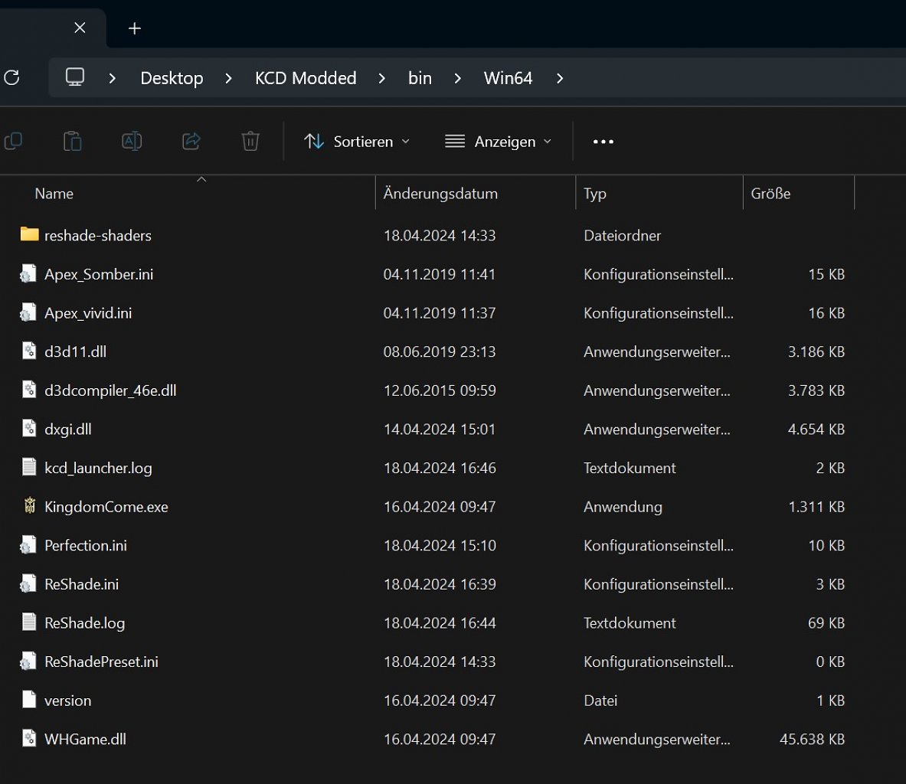
Task: Click the Apex_Somber.ini file icon
Action: click(28, 273)
